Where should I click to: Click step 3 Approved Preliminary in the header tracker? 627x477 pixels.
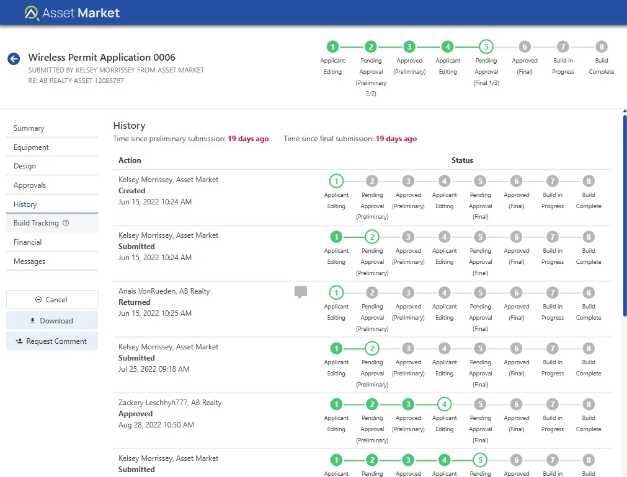click(x=409, y=46)
